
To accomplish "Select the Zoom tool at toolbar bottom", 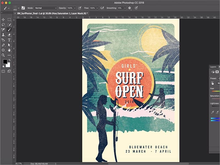I will point(3,55).
